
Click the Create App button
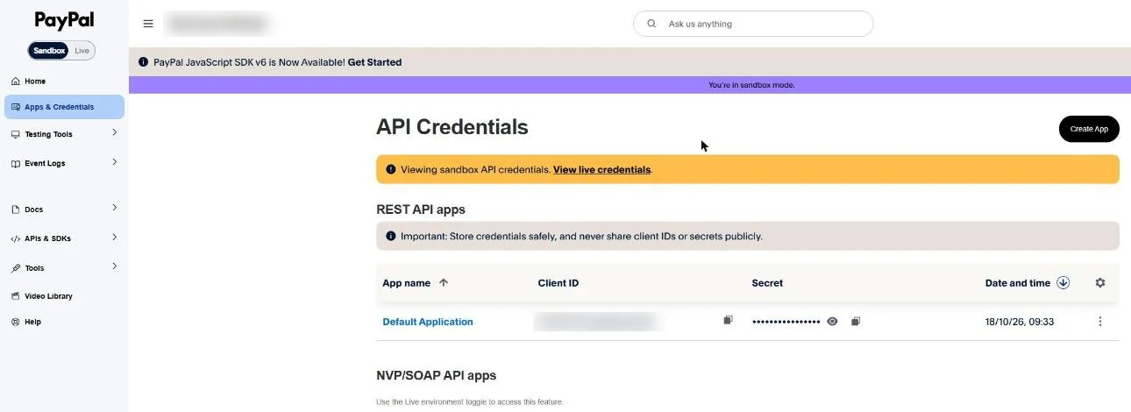coord(1089,129)
